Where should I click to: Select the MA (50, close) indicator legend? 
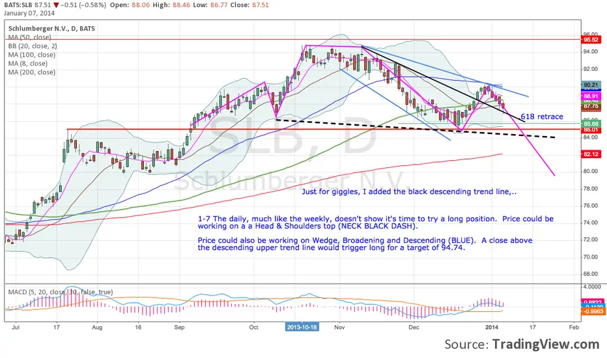[x=30, y=37]
